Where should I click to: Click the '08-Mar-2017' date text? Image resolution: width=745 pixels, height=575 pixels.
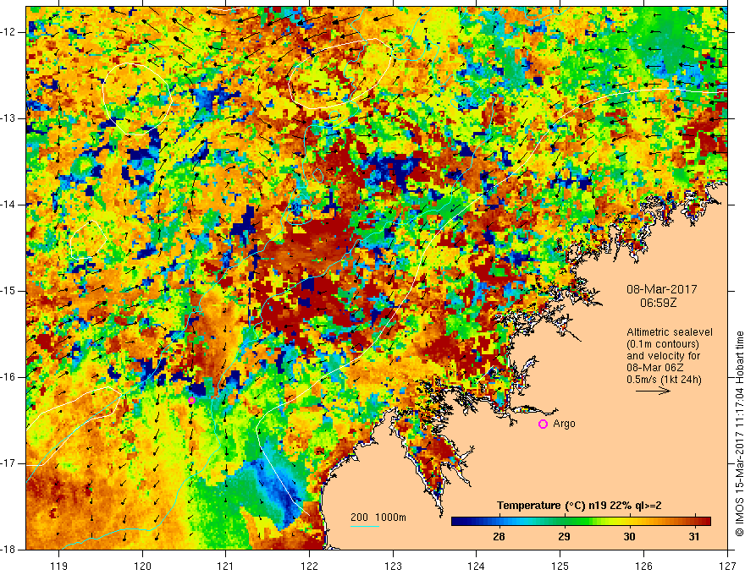[662, 289]
